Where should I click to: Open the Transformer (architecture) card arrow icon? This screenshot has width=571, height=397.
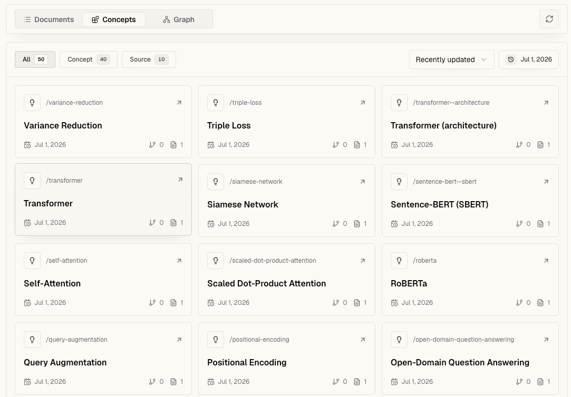pyautogui.click(x=546, y=103)
